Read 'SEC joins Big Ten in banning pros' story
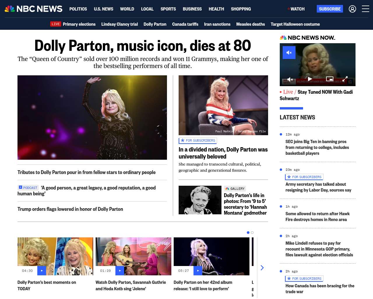373x299 pixels. coord(317,147)
